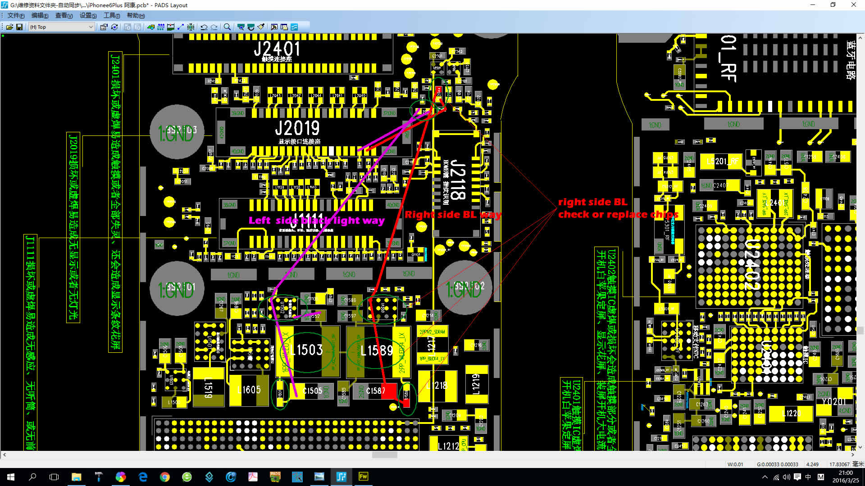Click the volume speaker tray icon
Image resolution: width=865 pixels, height=486 pixels.
(787, 477)
